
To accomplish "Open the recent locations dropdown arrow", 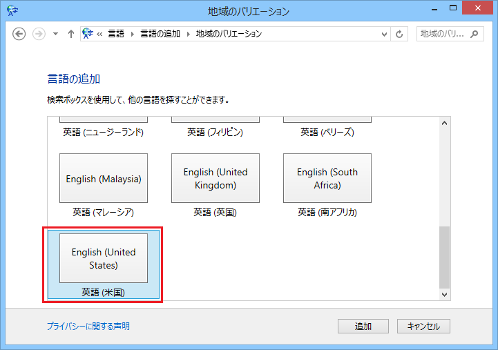I will (56, 34).
